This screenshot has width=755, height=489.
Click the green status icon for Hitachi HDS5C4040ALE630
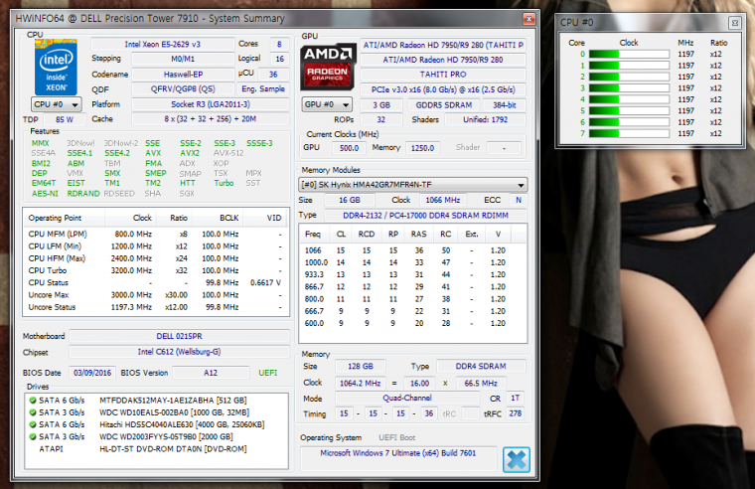pos(33,424)
